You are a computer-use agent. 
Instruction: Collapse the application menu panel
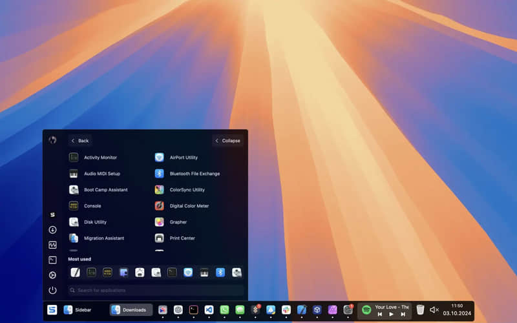[x=227, y=140]
